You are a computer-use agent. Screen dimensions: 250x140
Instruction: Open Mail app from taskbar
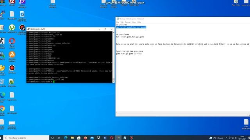click(92, 138)
